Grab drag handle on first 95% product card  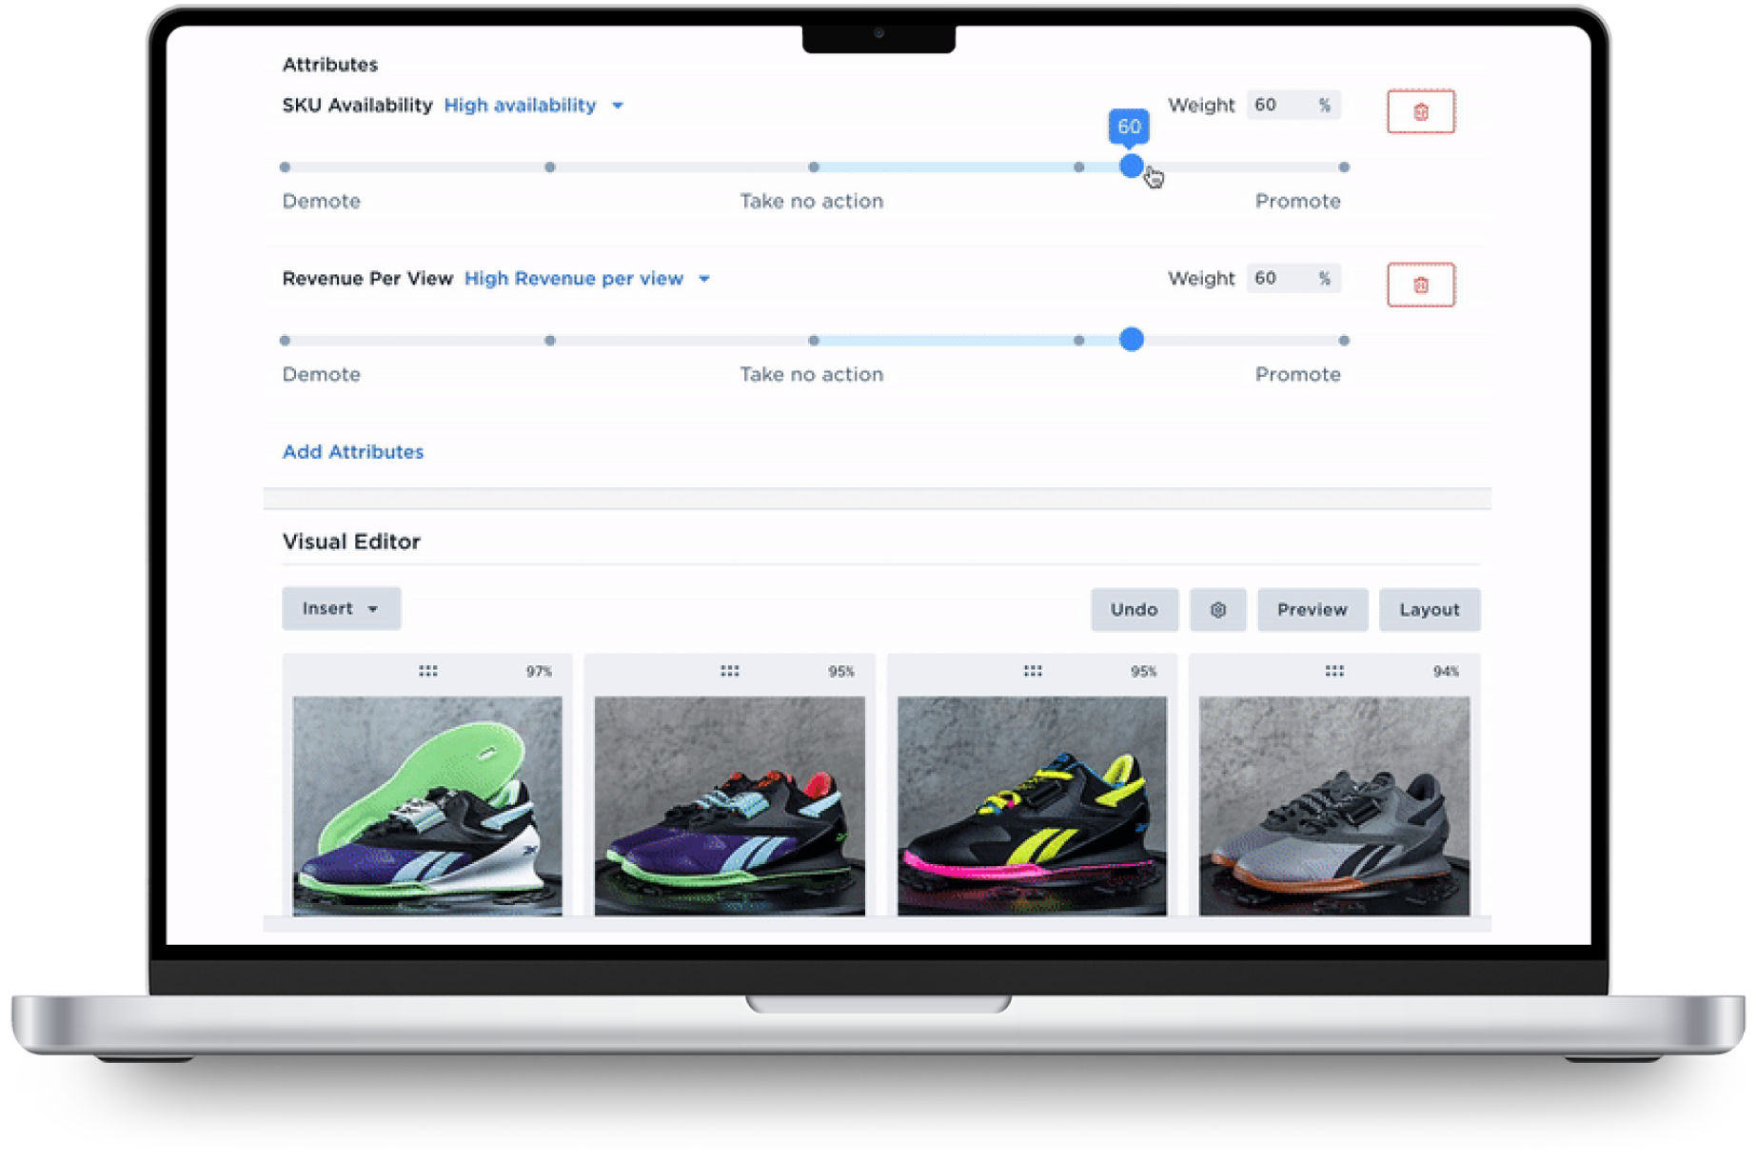click(x=729, y=672)
